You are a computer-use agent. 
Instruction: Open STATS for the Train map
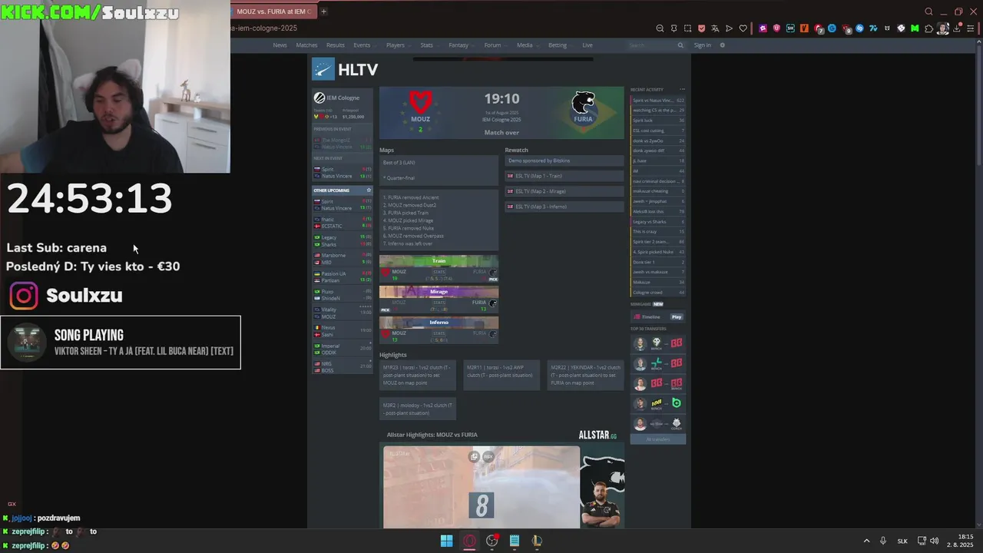(439, 272)
